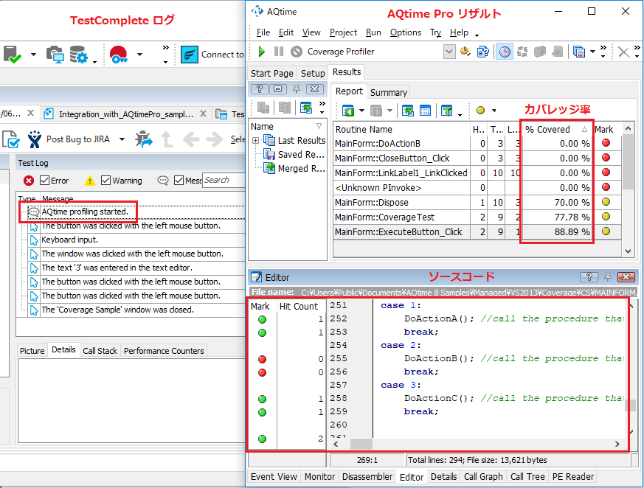The width and height of the screenshot is (644, 488).
Task: Click the Routine Name column header
Action: (401, 130)
